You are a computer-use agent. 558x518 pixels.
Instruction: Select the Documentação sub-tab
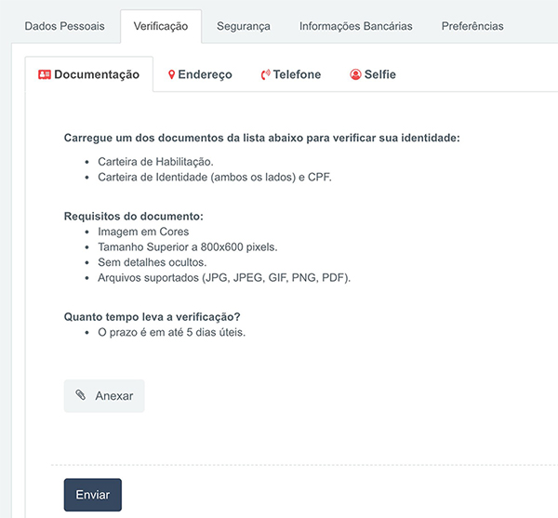89,74
